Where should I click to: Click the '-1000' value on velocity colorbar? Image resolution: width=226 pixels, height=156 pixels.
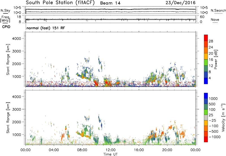tap(215, 137)
